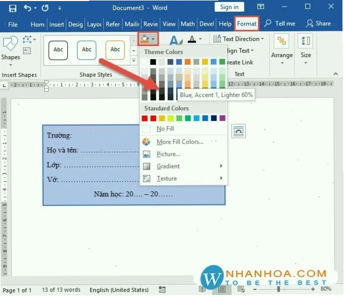Pick the green theme color swatch

pyautogui.click(x=222, y=62)
